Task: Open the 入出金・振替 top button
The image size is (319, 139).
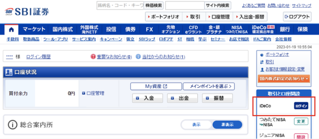Action: tap(250, 17)
